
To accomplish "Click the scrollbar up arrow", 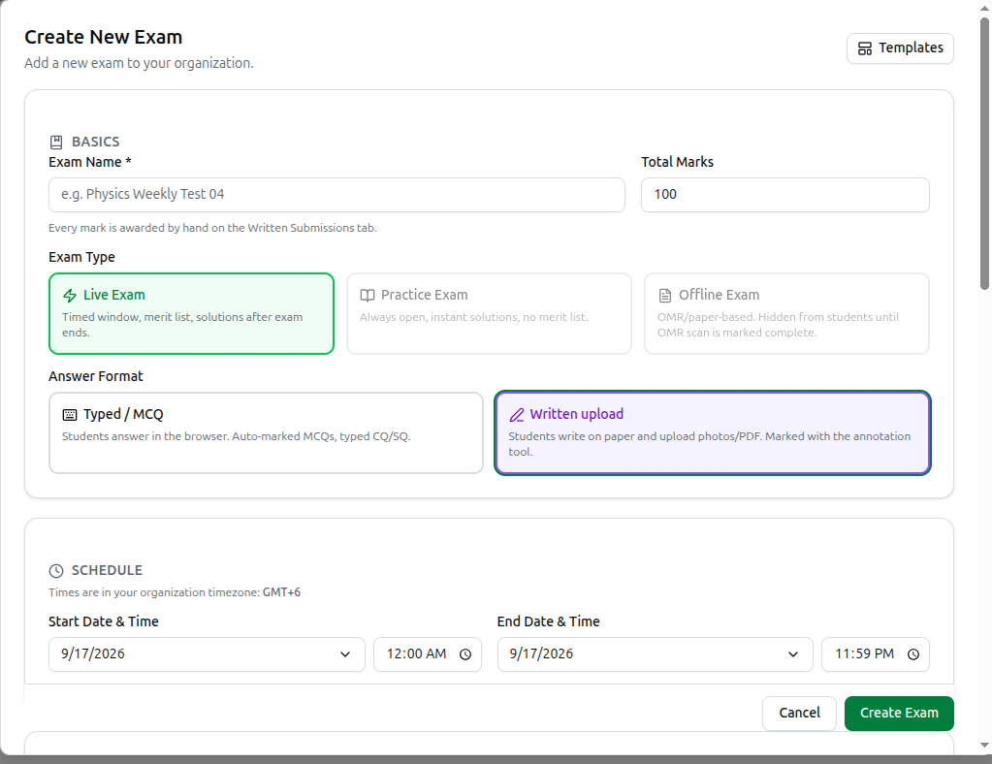I will [x=984, y=8].
